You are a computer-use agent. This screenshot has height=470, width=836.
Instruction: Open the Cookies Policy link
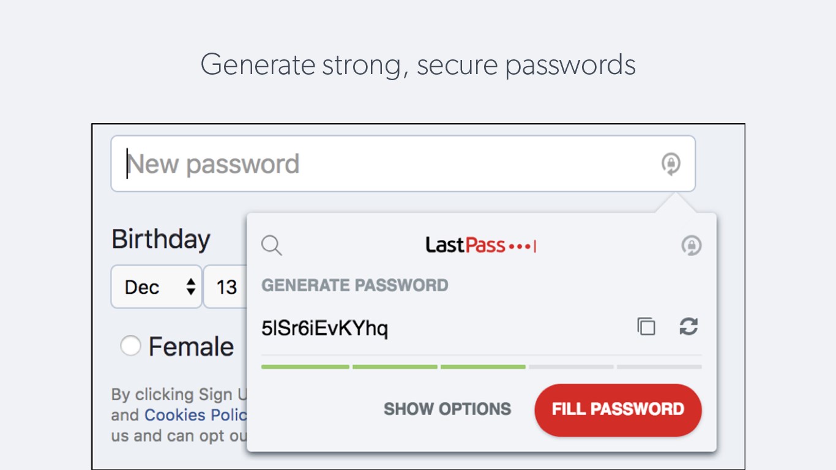[196, 415]
